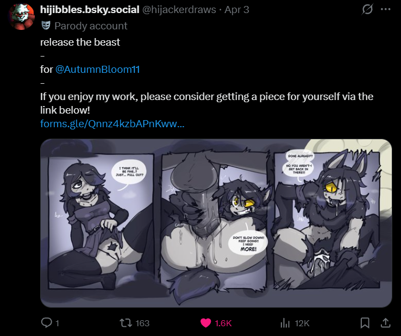Click the parody mask icon
The width and height of the screenshot is (401, 336).
coord(46,26)
